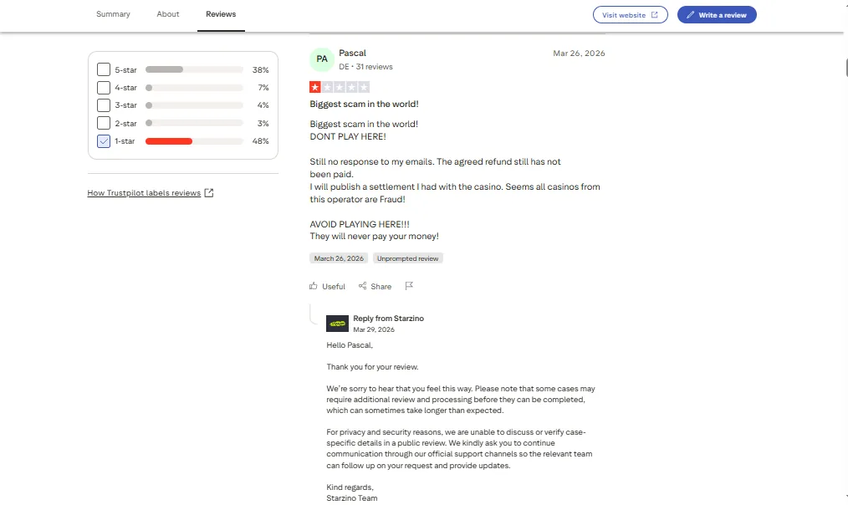The image size is (848, 505).
Task: Click the share icon
Action: [x=362, y=286]
